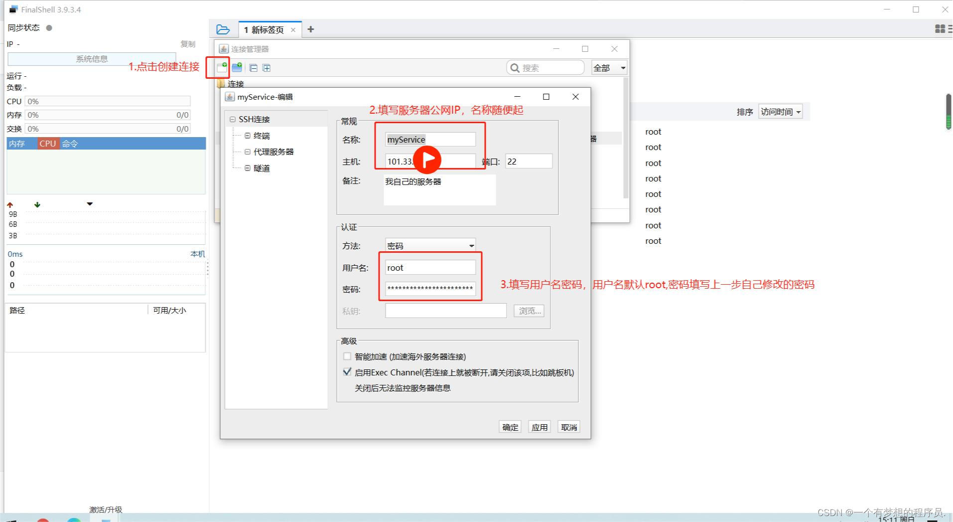
Task: Add a new tab with plus icon
Action: click(311, 29)
